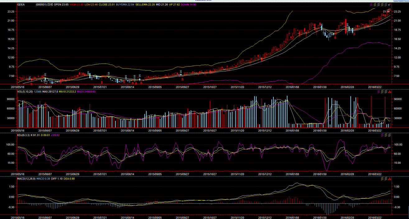The height and width of the screenshot is (219, 409).
Task: Click red histogram icon in MACD panel
Action: (389, 179)
